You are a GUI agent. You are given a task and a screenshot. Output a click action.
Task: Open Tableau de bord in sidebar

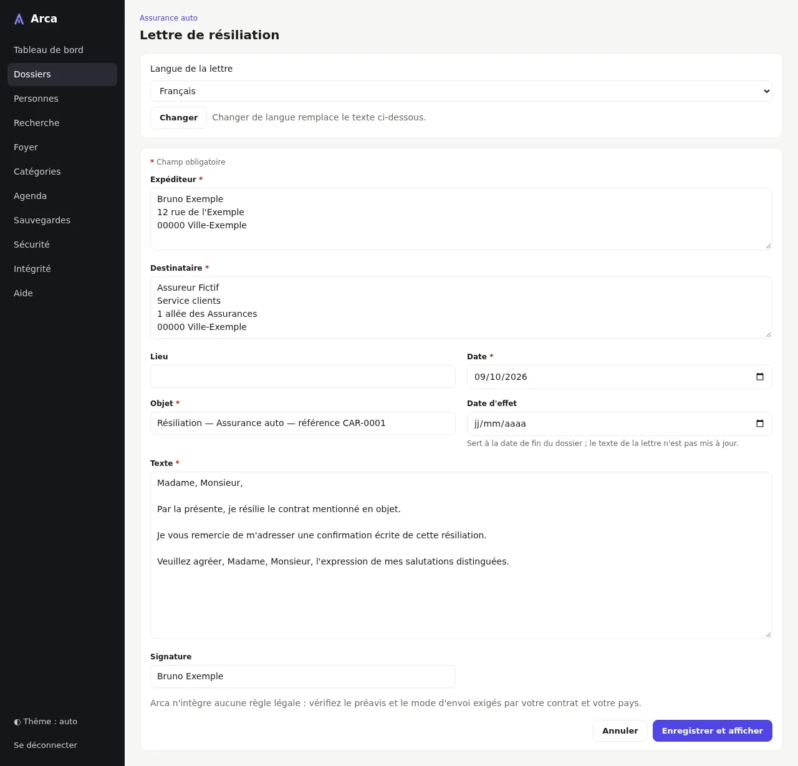point(62,50)
